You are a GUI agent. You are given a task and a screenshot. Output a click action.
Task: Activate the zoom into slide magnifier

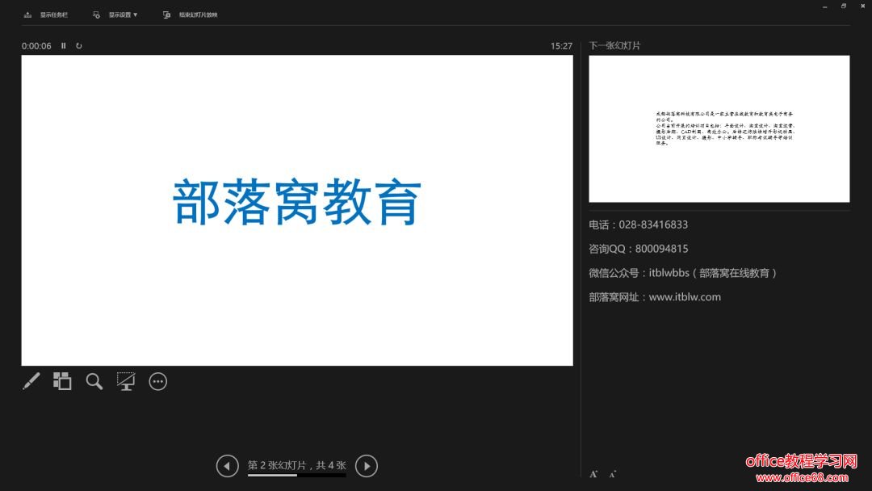[94, 381]
